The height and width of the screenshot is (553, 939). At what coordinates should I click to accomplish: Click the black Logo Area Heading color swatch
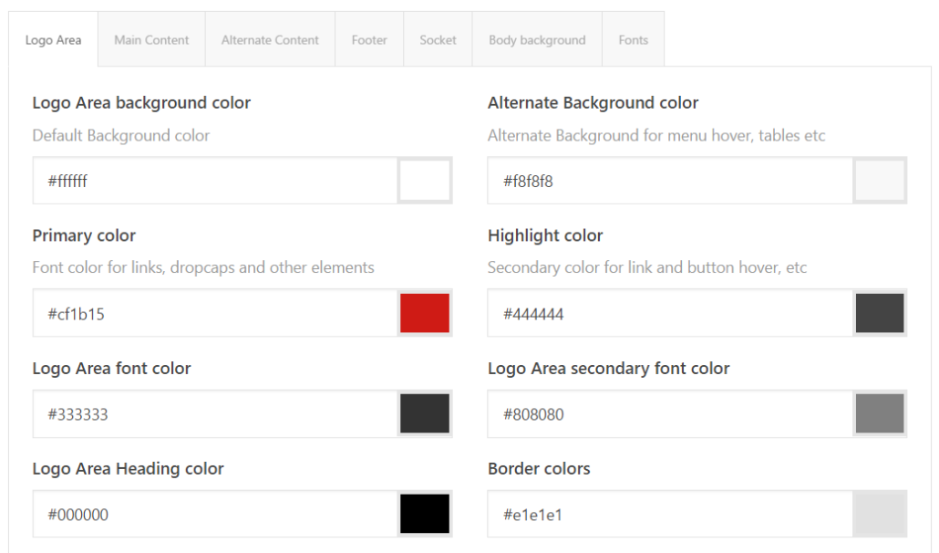425,513
